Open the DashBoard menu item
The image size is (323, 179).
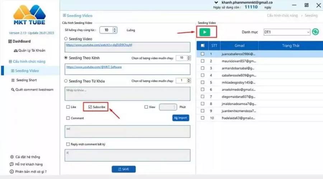[x=19, y=41]
